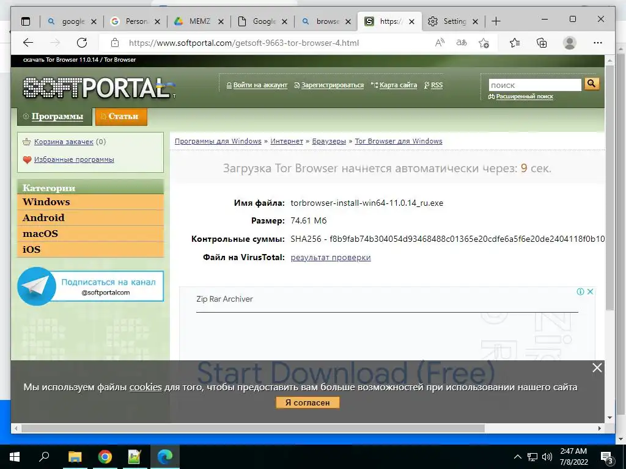Select iOS category
This screenshot has height=469, width=626.
point(90,250)
